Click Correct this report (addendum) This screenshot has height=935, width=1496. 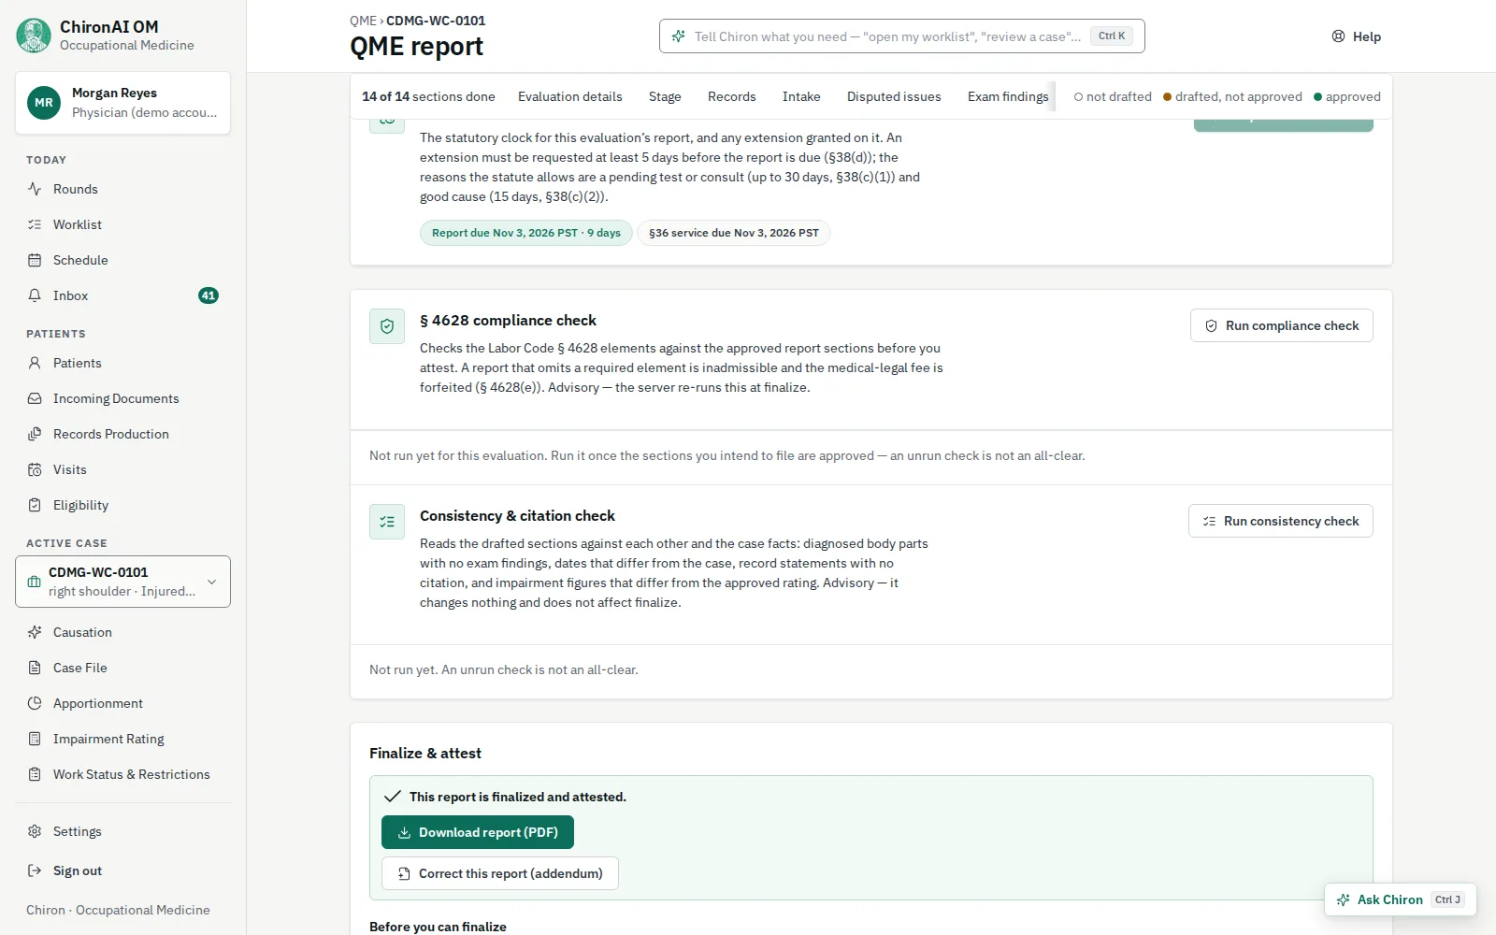click(x=500, y=873)
